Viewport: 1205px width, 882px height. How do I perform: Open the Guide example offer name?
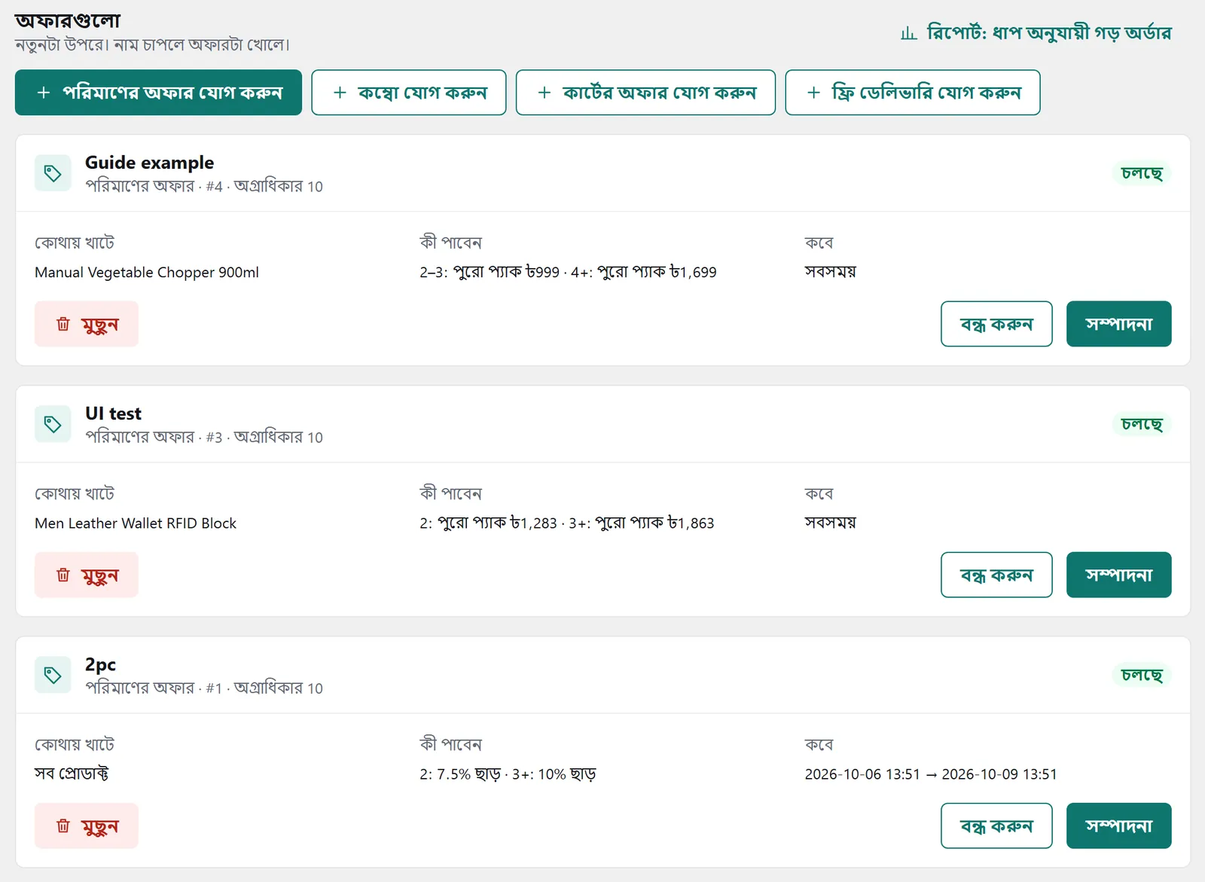click(149, 163)
